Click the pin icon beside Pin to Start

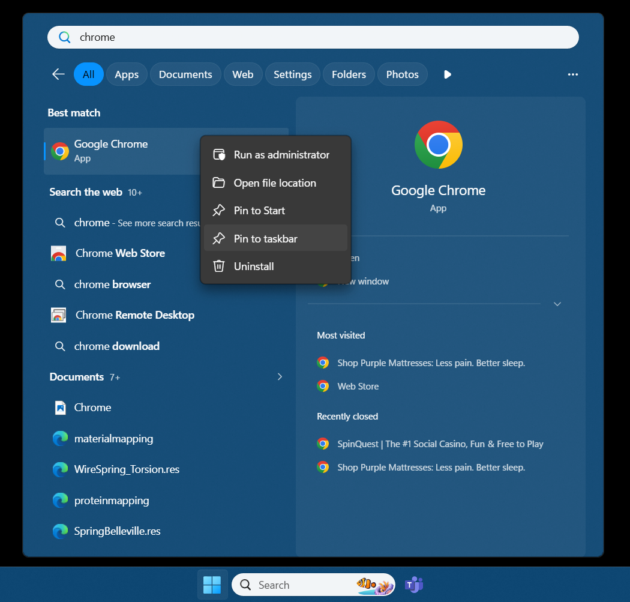pos(218,210)
